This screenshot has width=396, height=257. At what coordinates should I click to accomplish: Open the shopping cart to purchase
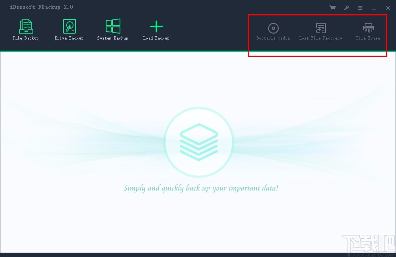[x=333, y=7]
